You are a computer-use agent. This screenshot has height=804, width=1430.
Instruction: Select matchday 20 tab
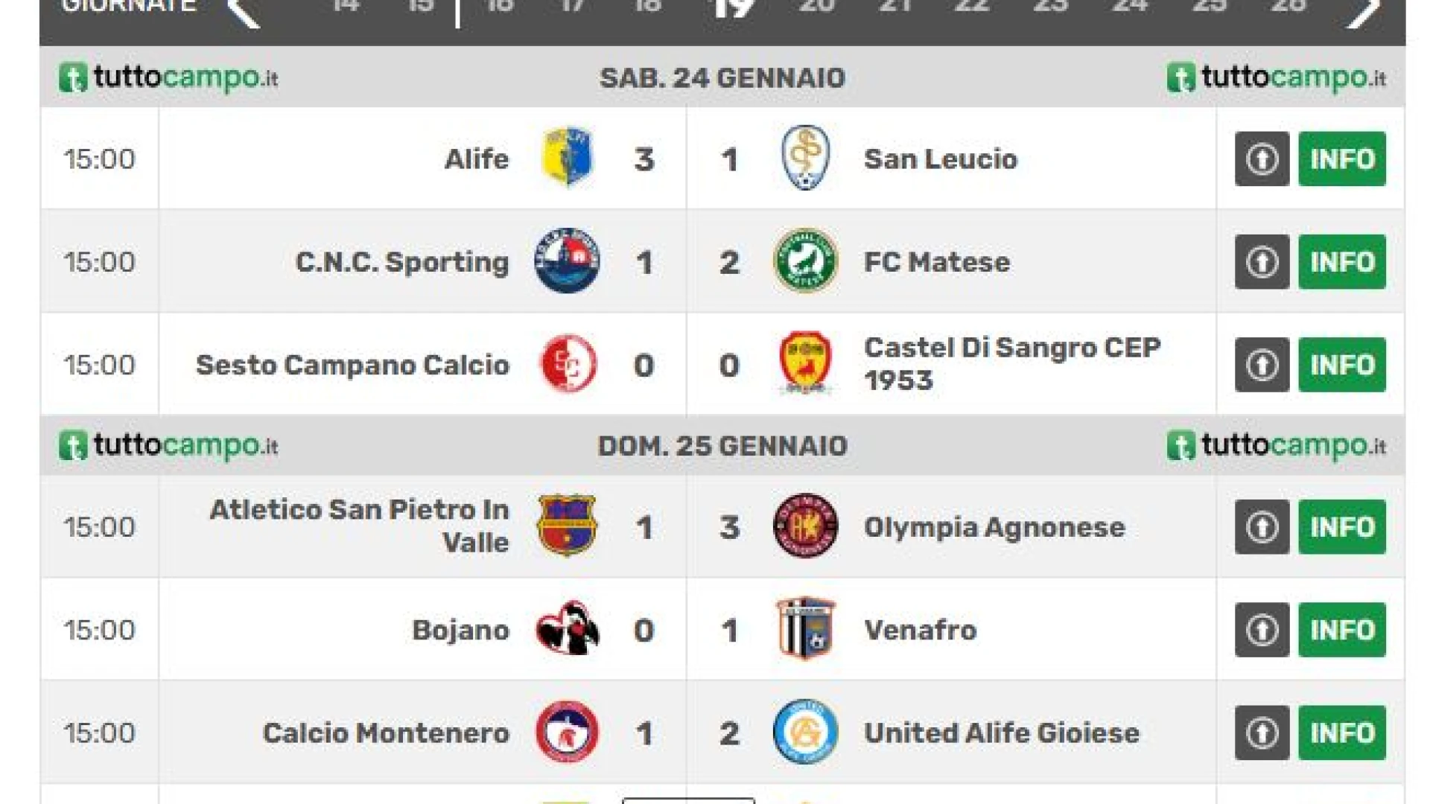[x=816, y=7]
